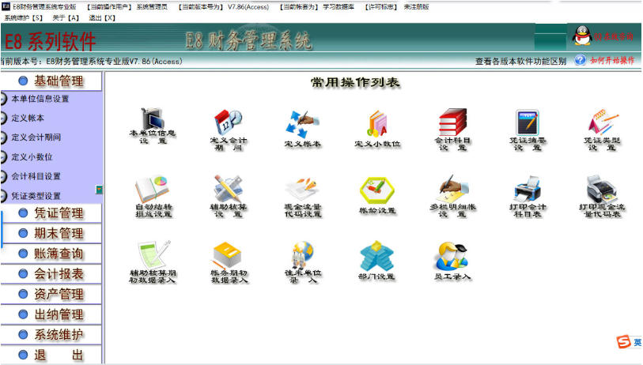Open the 打印现金流量代码表 printer icon

tap(602, 196)
